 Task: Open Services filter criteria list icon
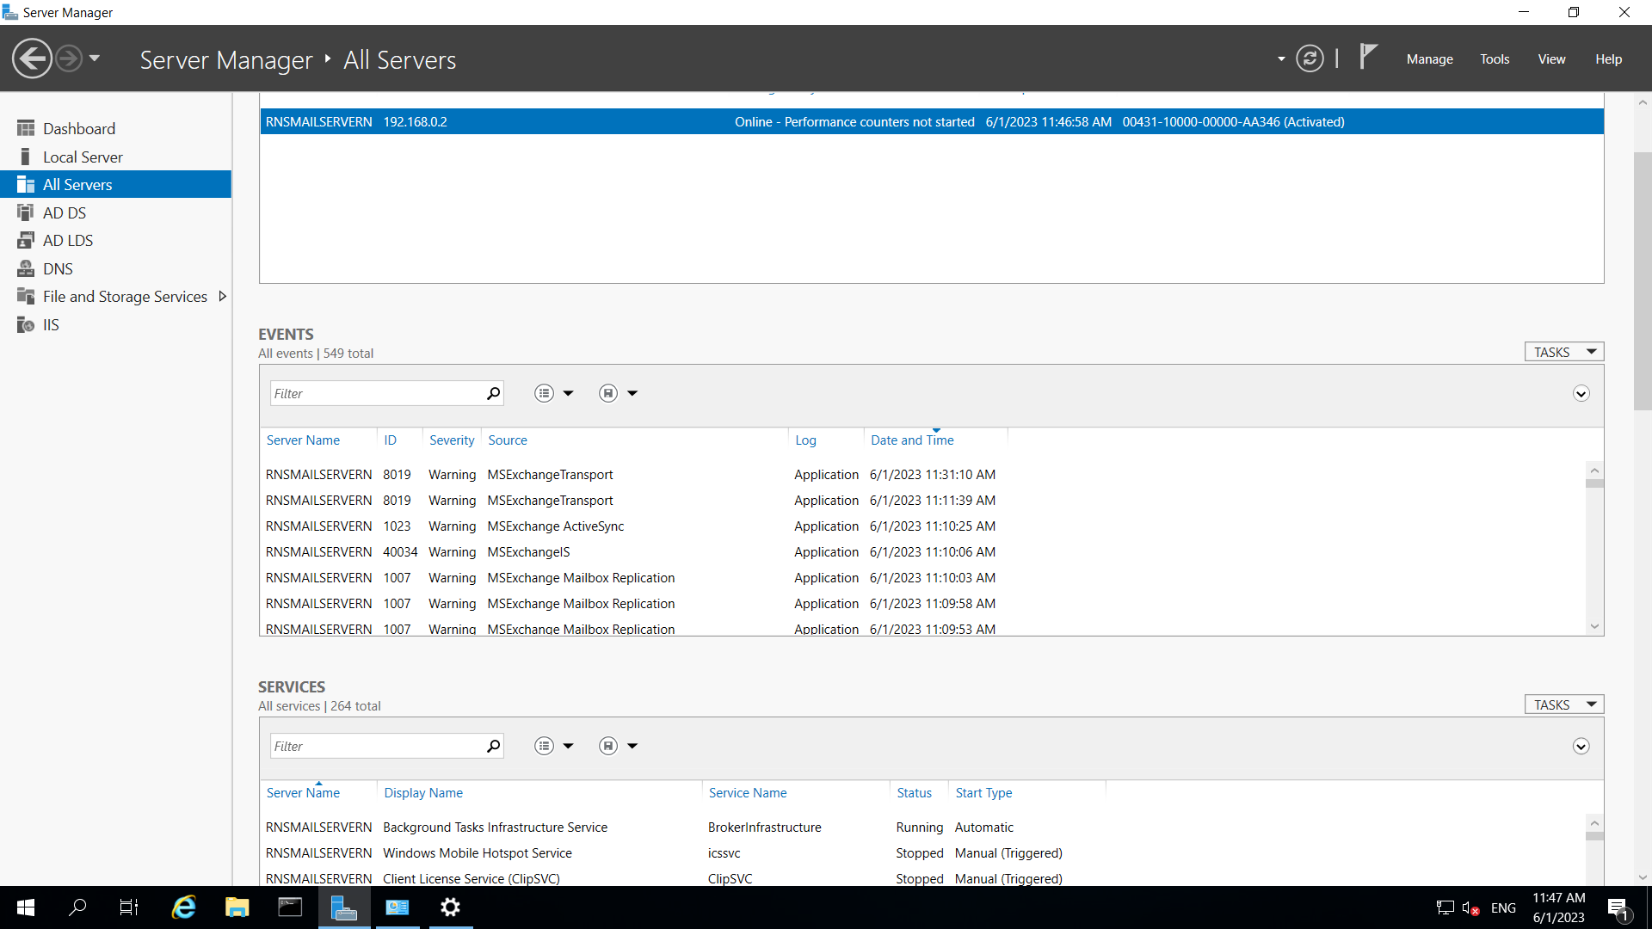(544, 746)
